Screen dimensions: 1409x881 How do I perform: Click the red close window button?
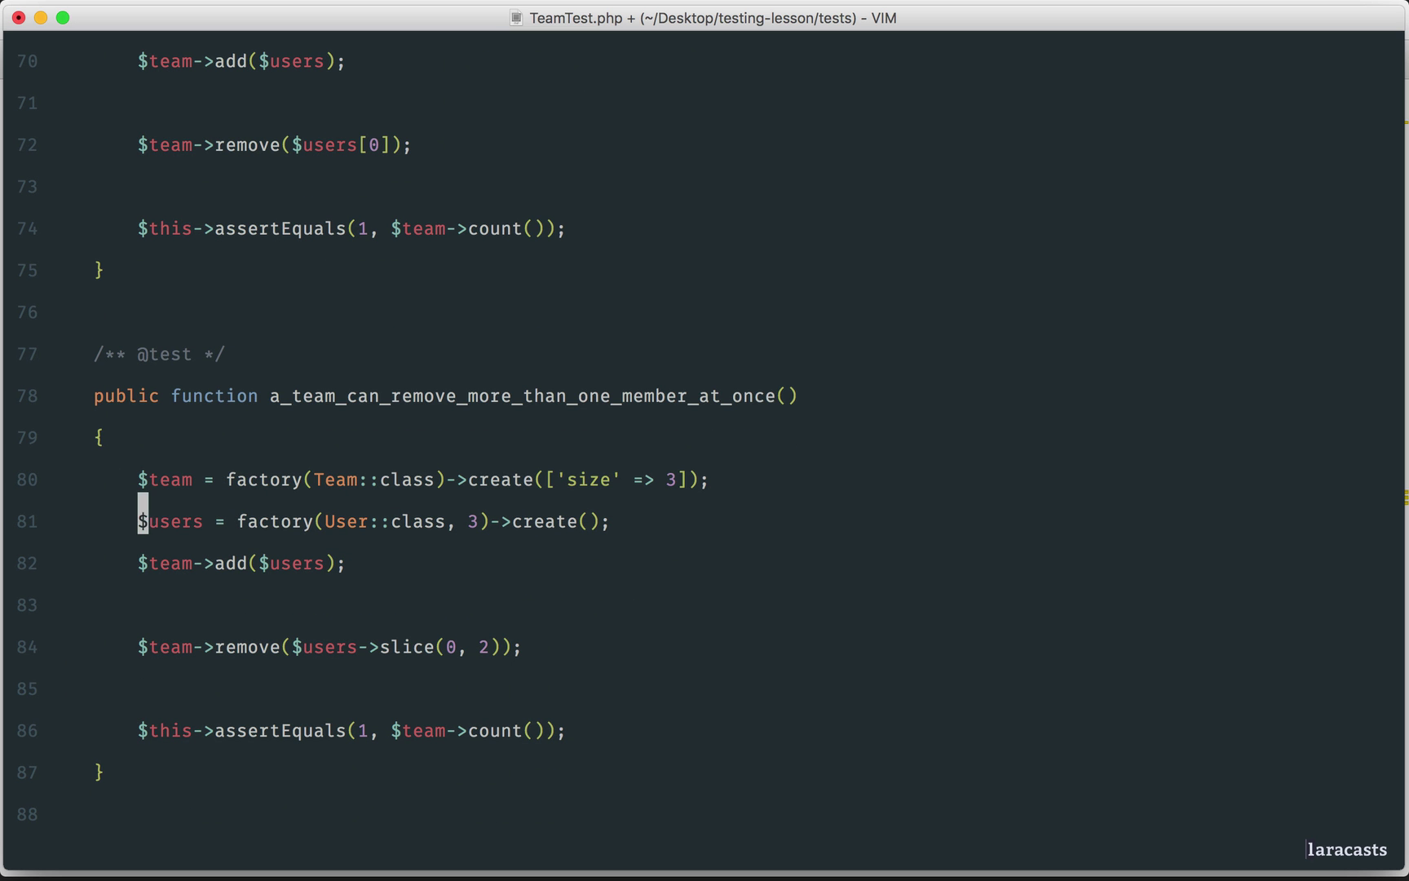pyautogui.click(x=19, y=17)
